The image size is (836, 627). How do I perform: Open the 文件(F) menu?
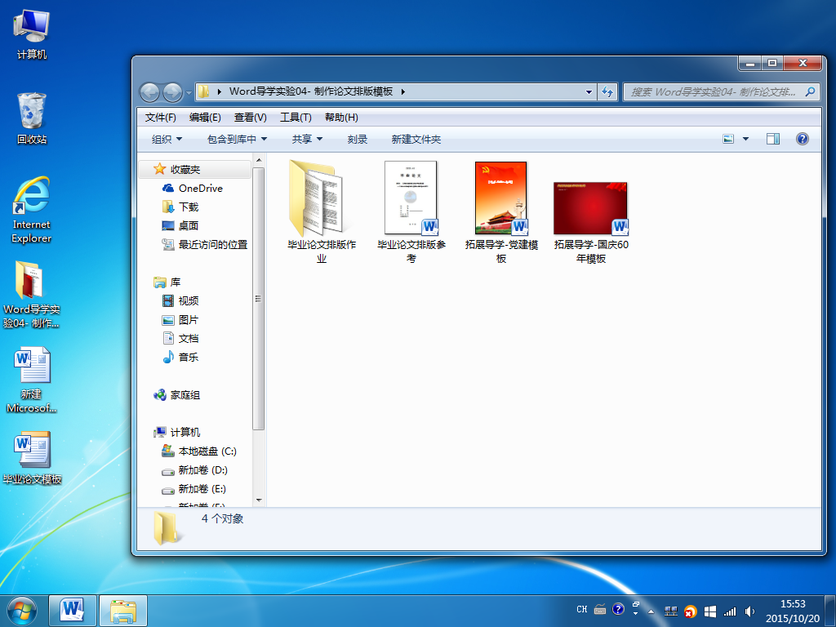point(161,118)
